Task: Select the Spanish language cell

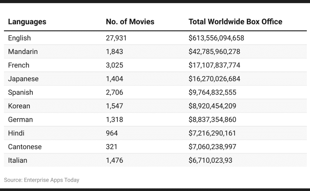Action: (21, 92)
